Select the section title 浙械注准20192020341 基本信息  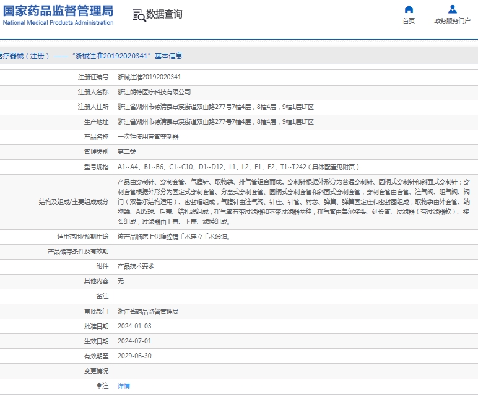(x=128, y=56)
